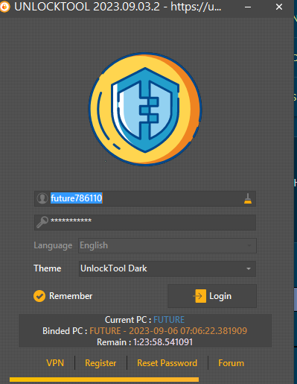297x384 pixels.
Task: Click the Login arrow icon
Action: click(x=199, y=296)
